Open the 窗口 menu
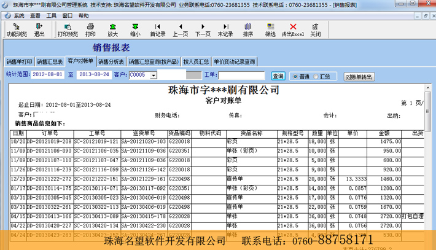The width and height of the screenshot is (436, 250). tap(68, 15)
